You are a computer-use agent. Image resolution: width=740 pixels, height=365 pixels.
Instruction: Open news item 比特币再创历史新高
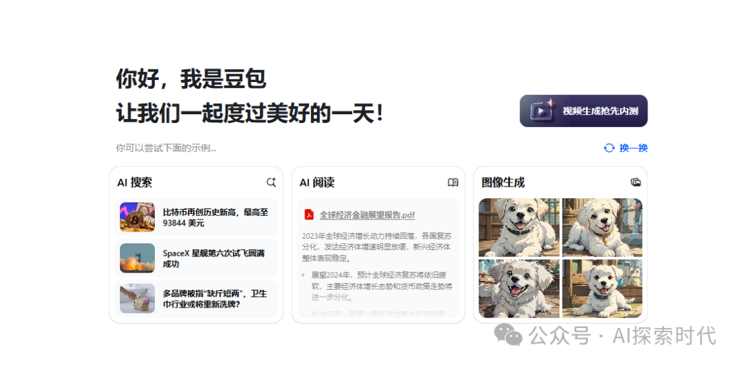pyautogui.click(x=197, y=217)
